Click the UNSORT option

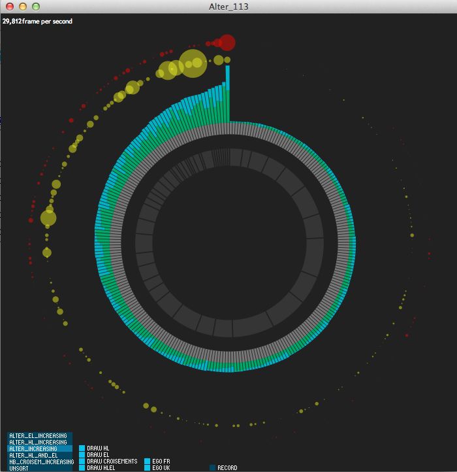[x=39, y=468]
